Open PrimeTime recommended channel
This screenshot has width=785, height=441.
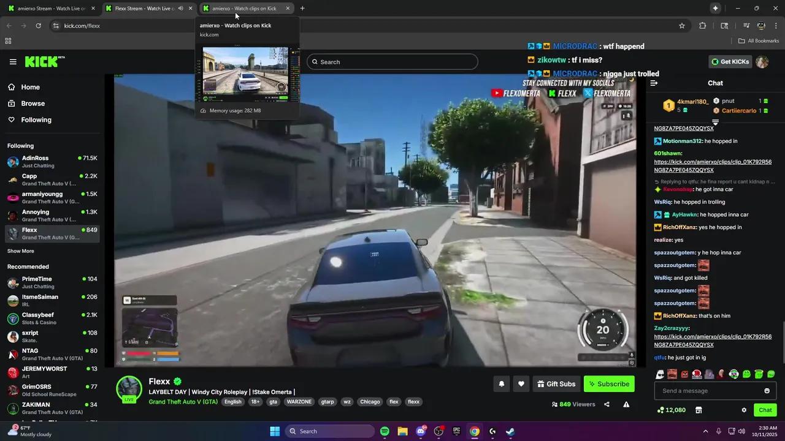(x=52, y=282)
